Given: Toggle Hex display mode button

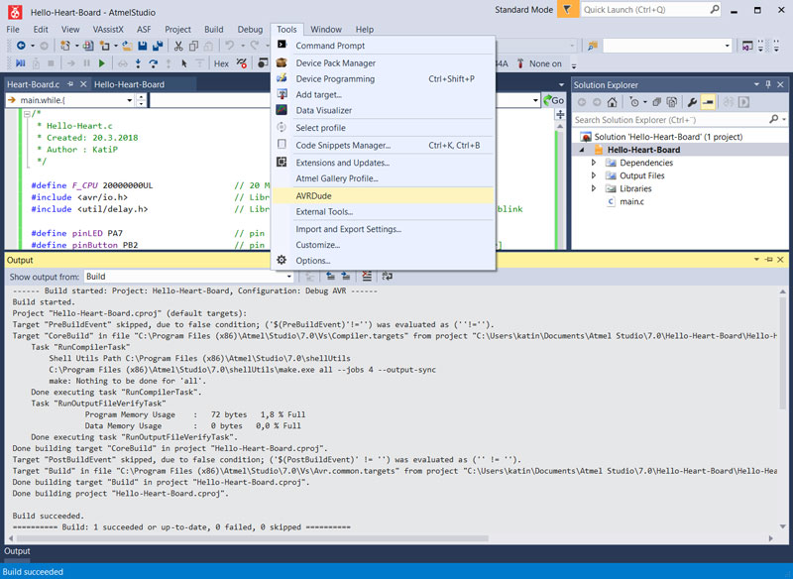Looking at the screenshot, I should (x=221, y=63).
